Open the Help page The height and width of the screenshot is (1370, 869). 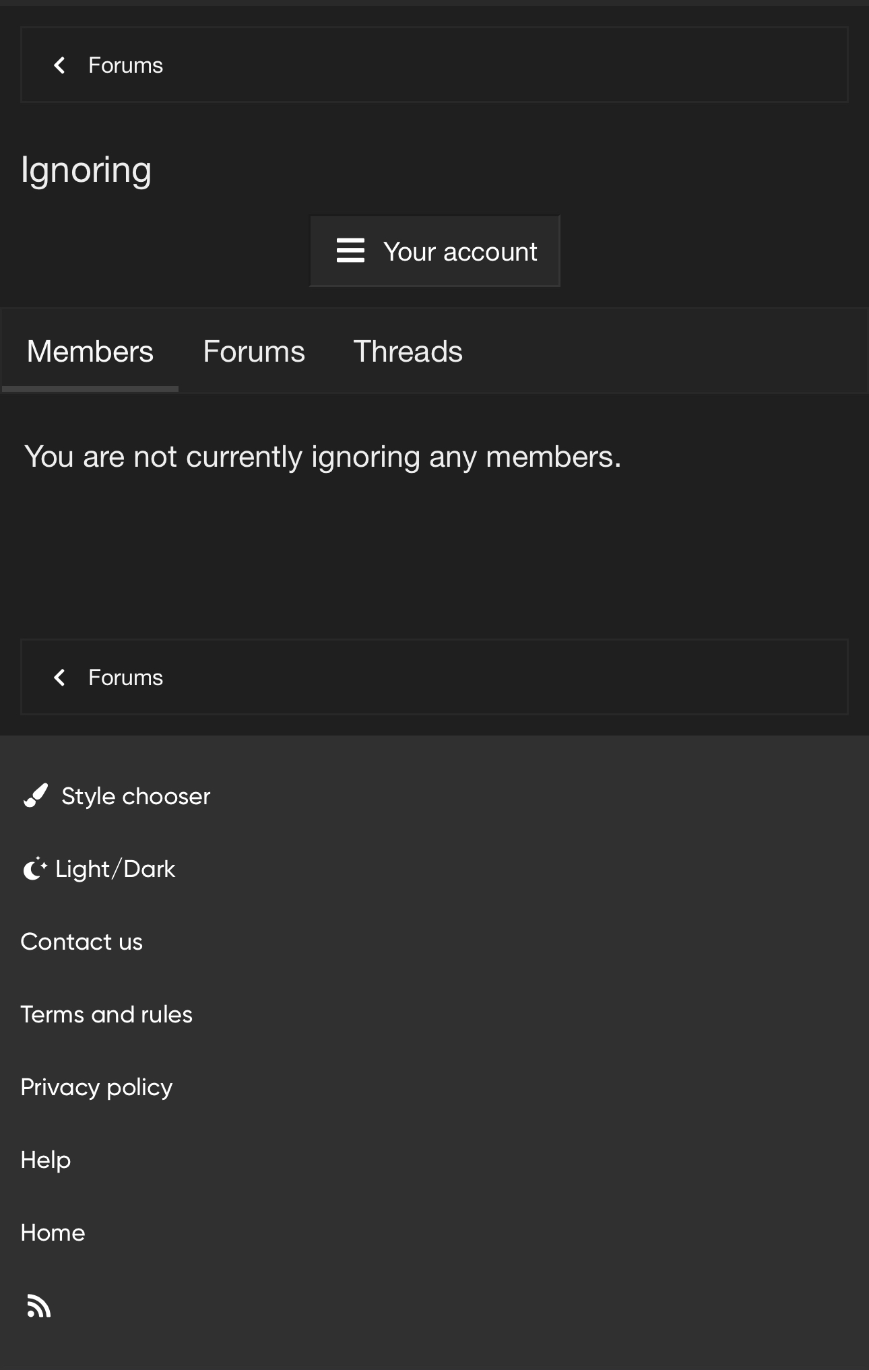[46, 1160]
